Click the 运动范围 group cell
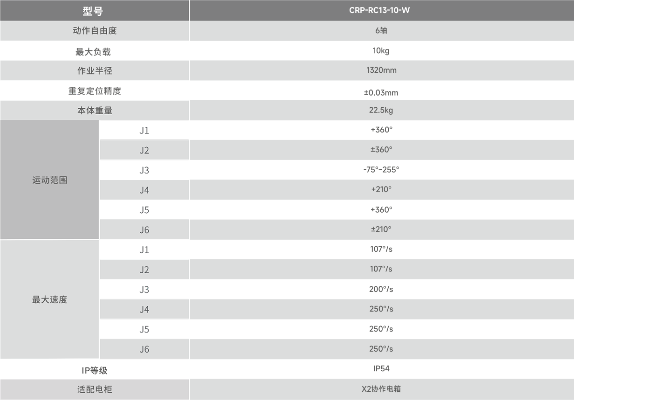This screenshot has width=653, height=416. pyautogui.click(x=49, y=180)
